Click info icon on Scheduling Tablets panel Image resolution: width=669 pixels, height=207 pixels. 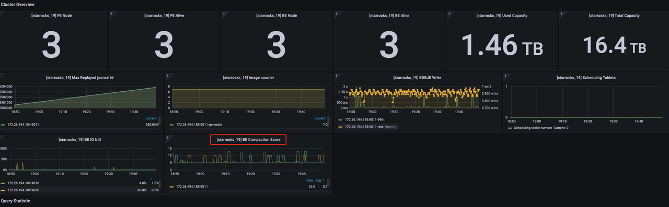505,76
